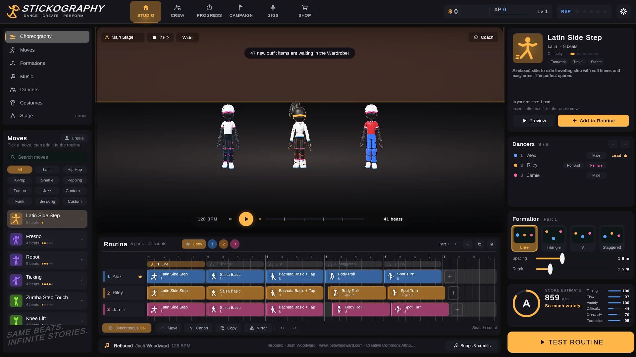This screenshot has width=636, height=357.
Task: Expand the Zumba Step Touch move entry
Action: tap(81, 301)
